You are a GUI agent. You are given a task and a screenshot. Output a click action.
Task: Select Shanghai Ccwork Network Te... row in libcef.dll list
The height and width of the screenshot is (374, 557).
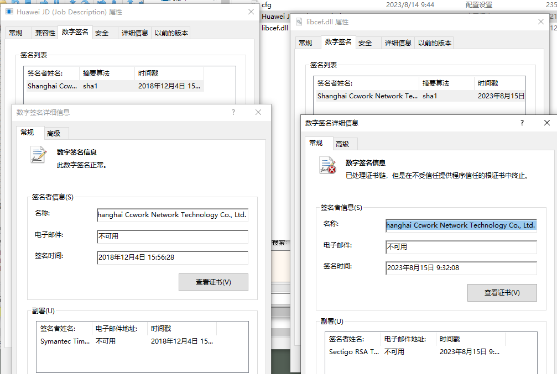click(421, 96)
